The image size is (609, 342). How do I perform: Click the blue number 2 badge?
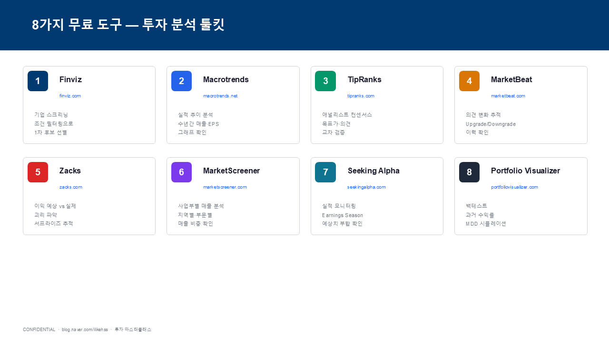(181, 81)
